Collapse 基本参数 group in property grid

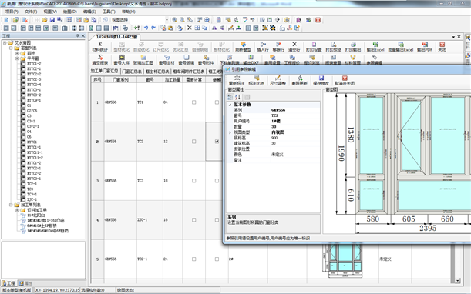point(230,105)
